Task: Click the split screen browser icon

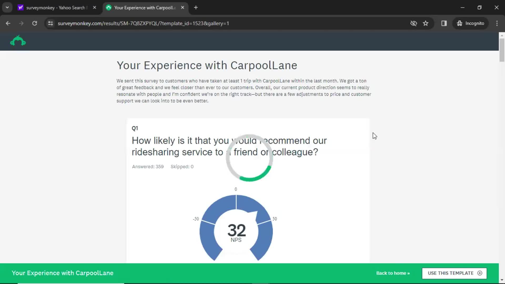Action: (x=444, y=23)
